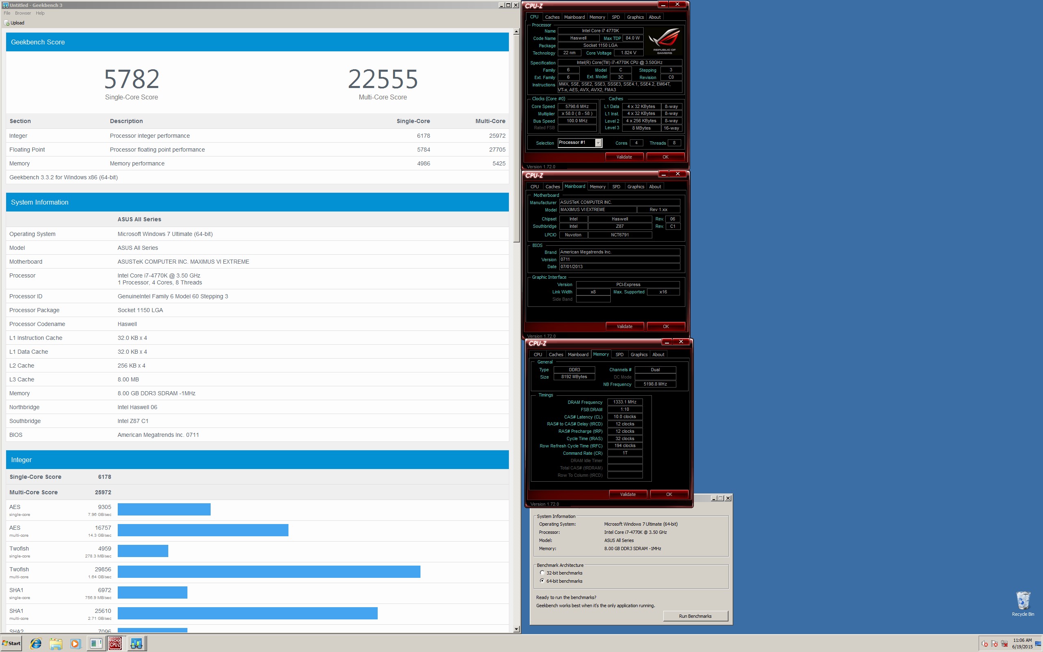
Task: Open About tab in bottom CPU-Z Memory window
Action: tap(658, 355)
